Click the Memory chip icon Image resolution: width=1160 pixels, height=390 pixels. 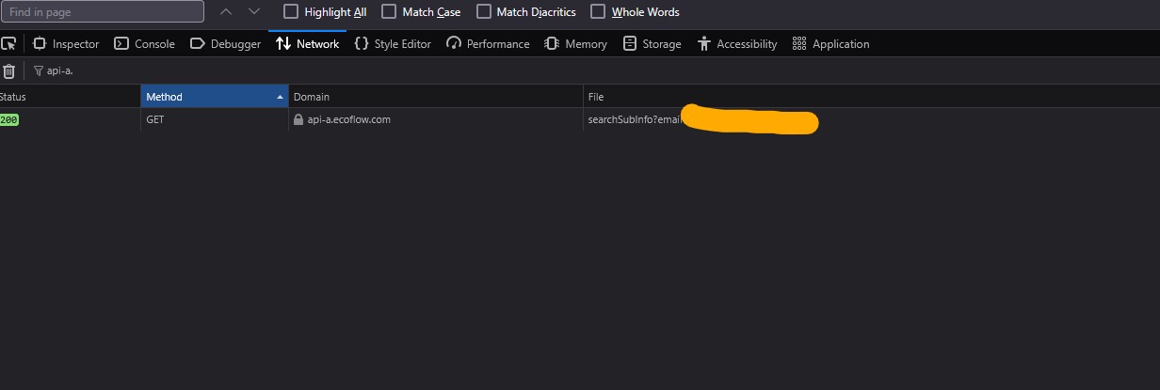click(553, 43)
